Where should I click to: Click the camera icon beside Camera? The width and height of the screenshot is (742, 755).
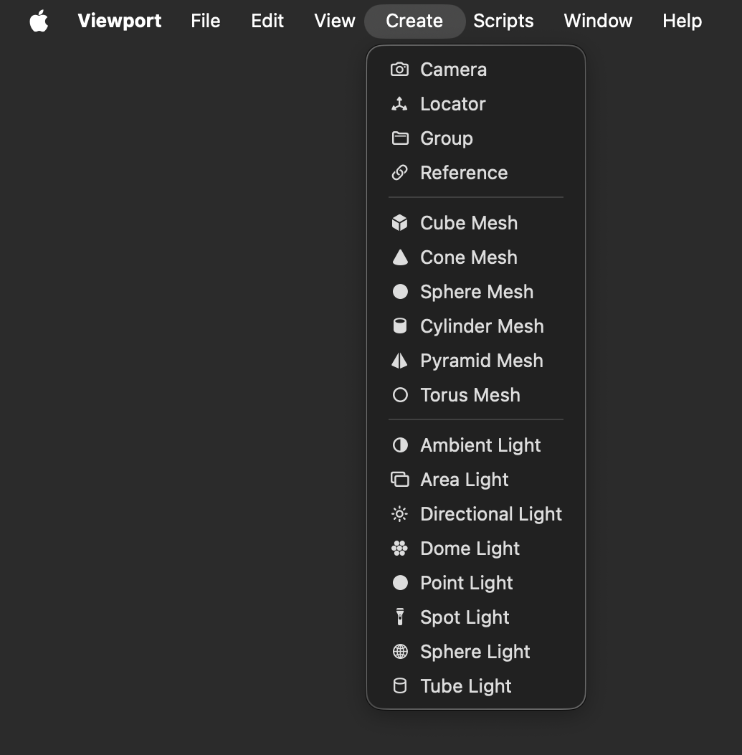click(399, 70)
